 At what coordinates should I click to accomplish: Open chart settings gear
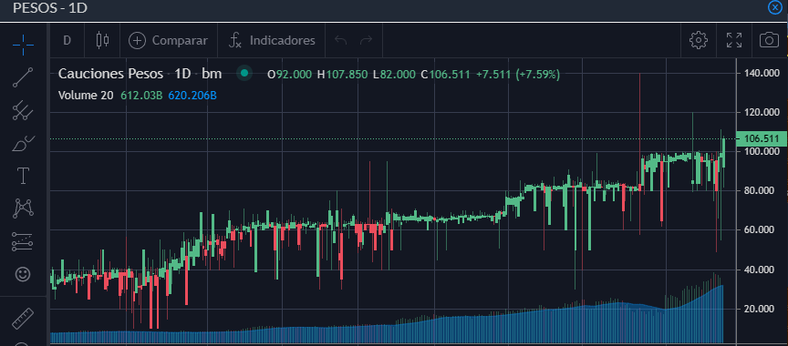[699, 40]
